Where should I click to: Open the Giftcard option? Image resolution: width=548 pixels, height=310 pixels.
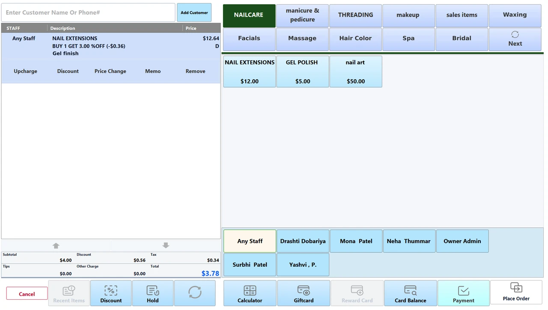[x=304, y=293]
